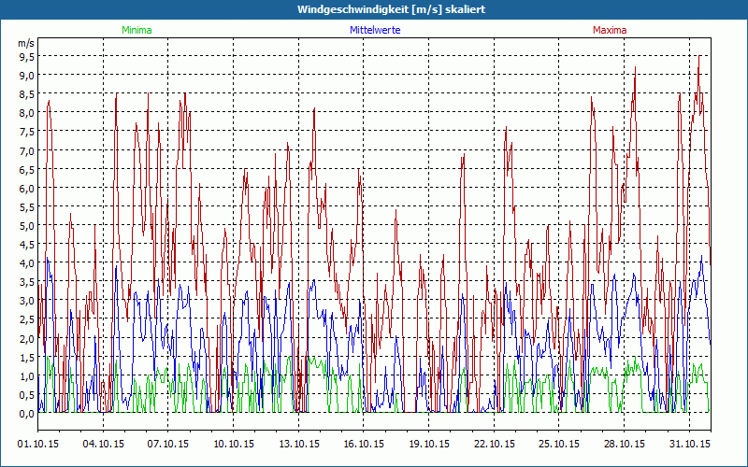Click the '6,5' y-axis value

coord(27,170)
